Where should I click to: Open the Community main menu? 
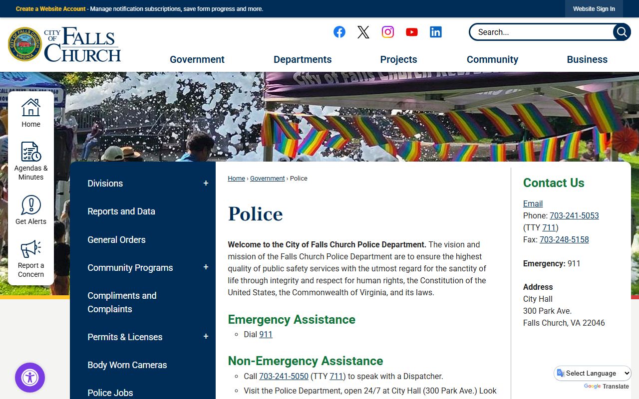pyautogui.click(x=492, y=59)
